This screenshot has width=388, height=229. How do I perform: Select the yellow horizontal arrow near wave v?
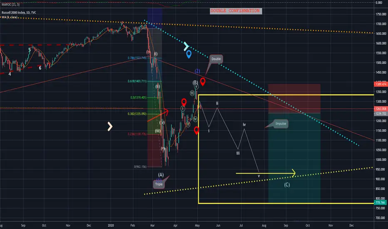tap(266, 173)
